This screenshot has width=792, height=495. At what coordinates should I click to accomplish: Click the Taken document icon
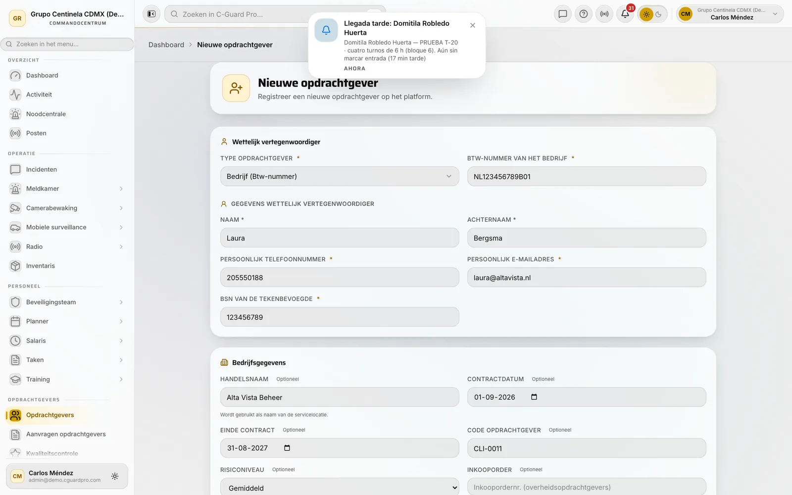pos(15,360)
